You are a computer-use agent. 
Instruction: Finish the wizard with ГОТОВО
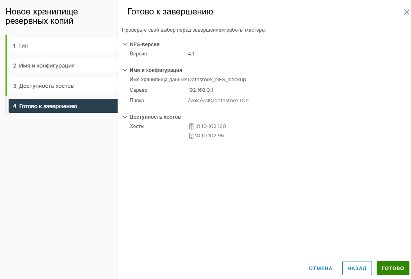pos(393,268)
